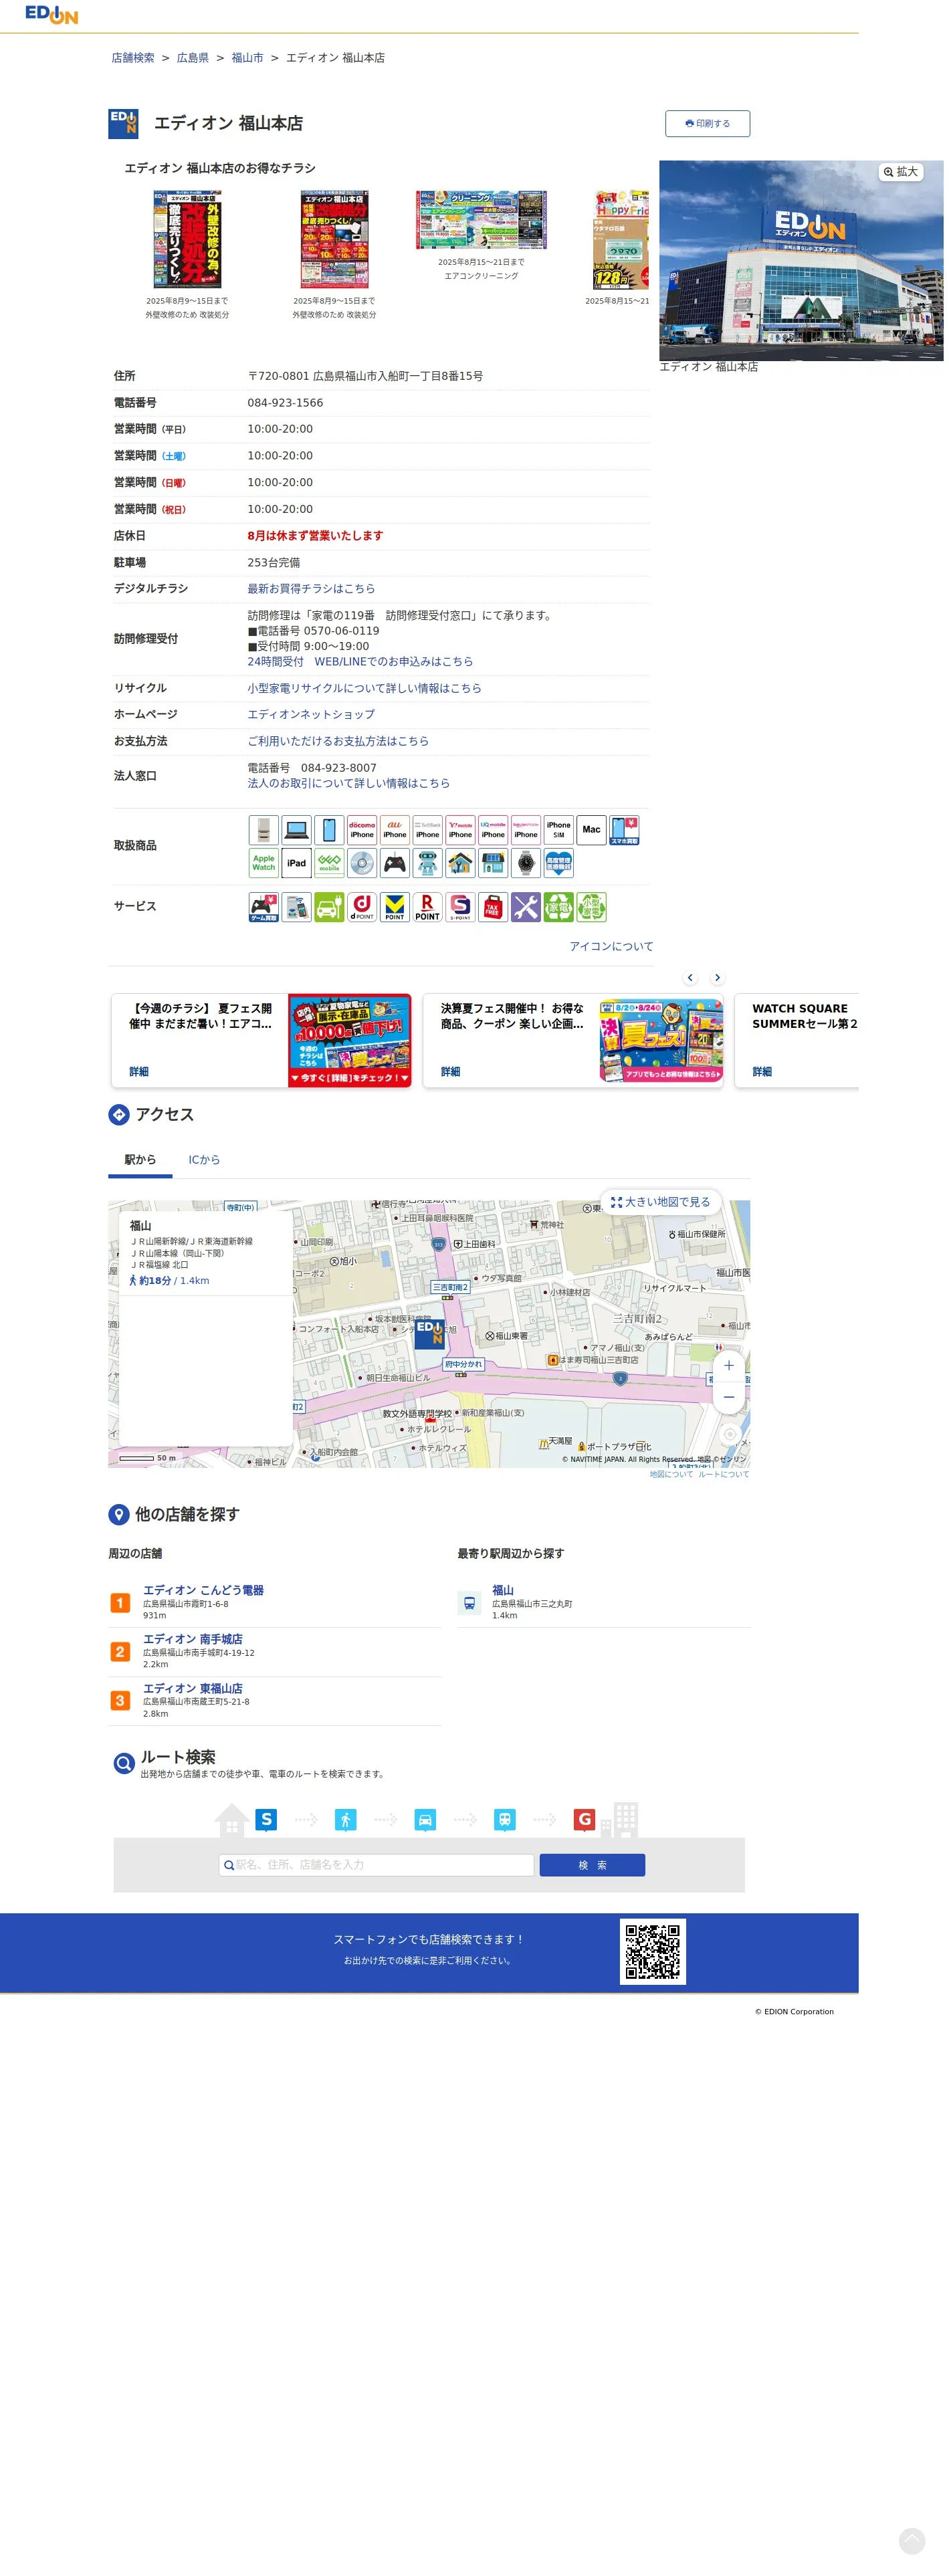
Task: Zoom in the map with plus button
Action: coord(728,1366)
